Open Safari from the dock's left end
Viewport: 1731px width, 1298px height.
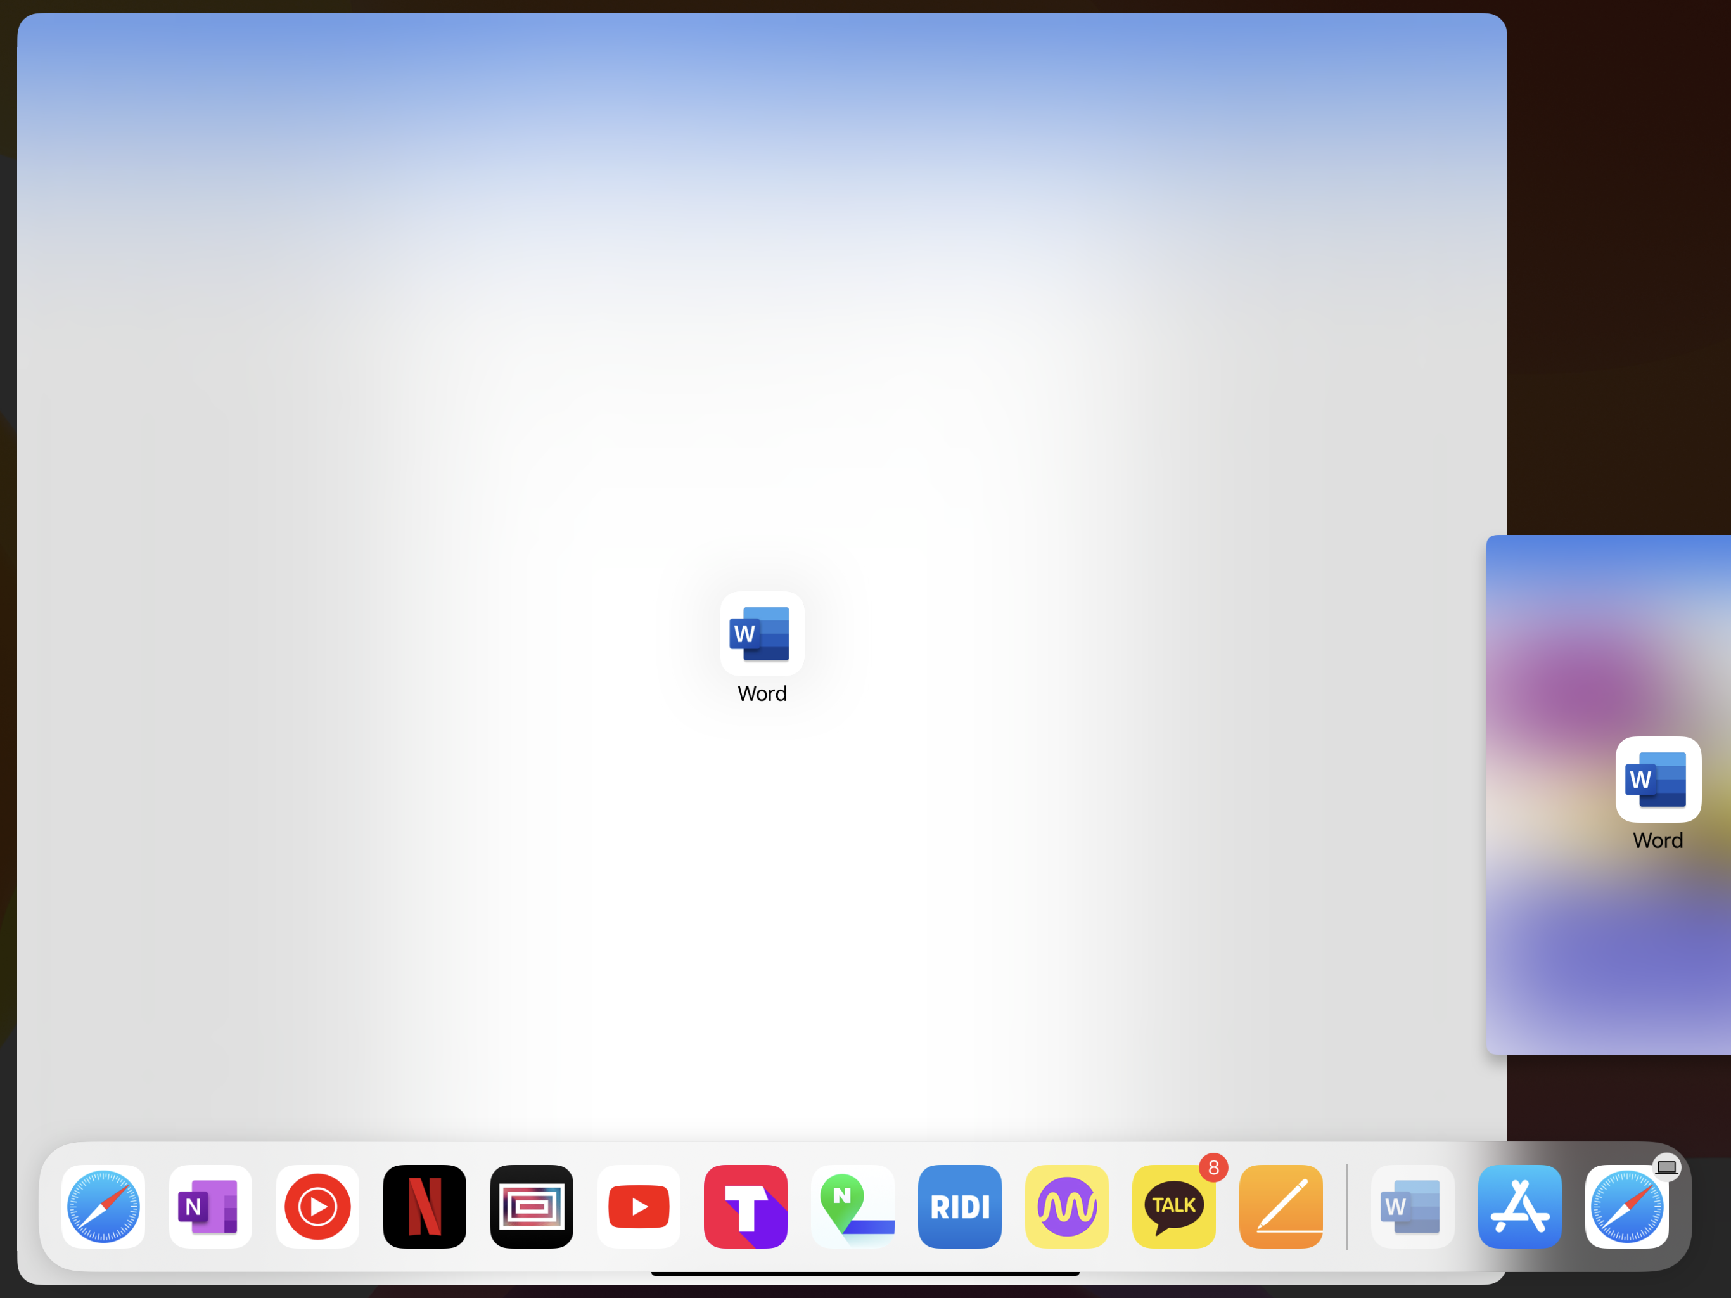(103, 1206)
